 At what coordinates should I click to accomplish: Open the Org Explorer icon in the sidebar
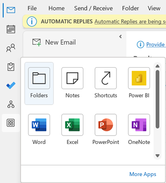[11, 104]
